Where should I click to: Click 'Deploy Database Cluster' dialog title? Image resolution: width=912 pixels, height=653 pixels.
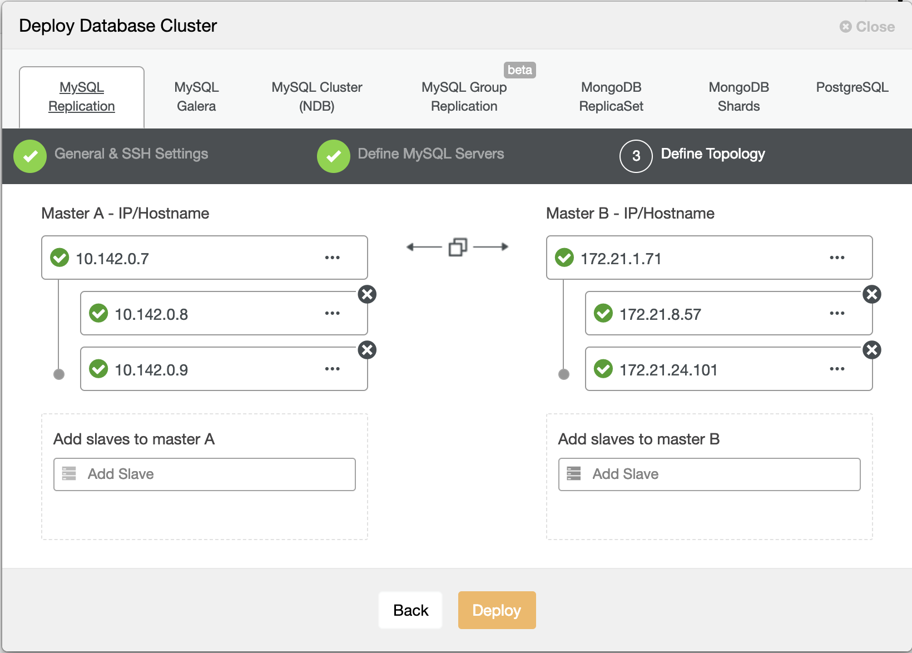(118, 26)
